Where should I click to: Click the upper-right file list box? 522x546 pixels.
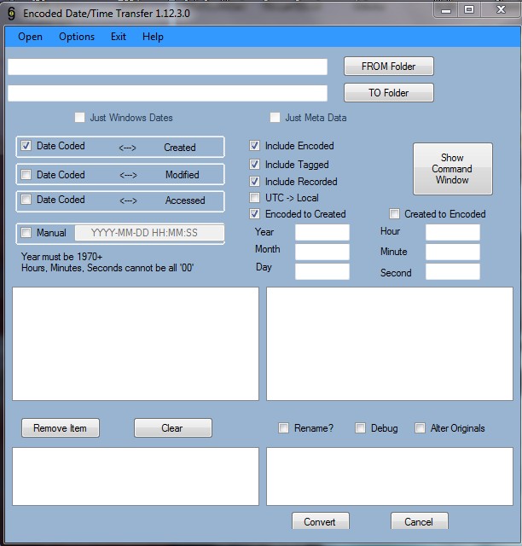point(390,344)
